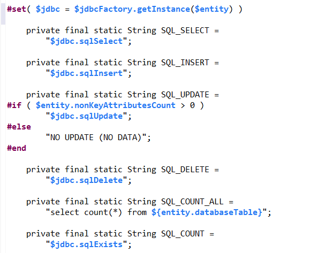Click the $jdbcFactory.getInstance call
This screenshot has width=334, height=253.
coord(132,9)
